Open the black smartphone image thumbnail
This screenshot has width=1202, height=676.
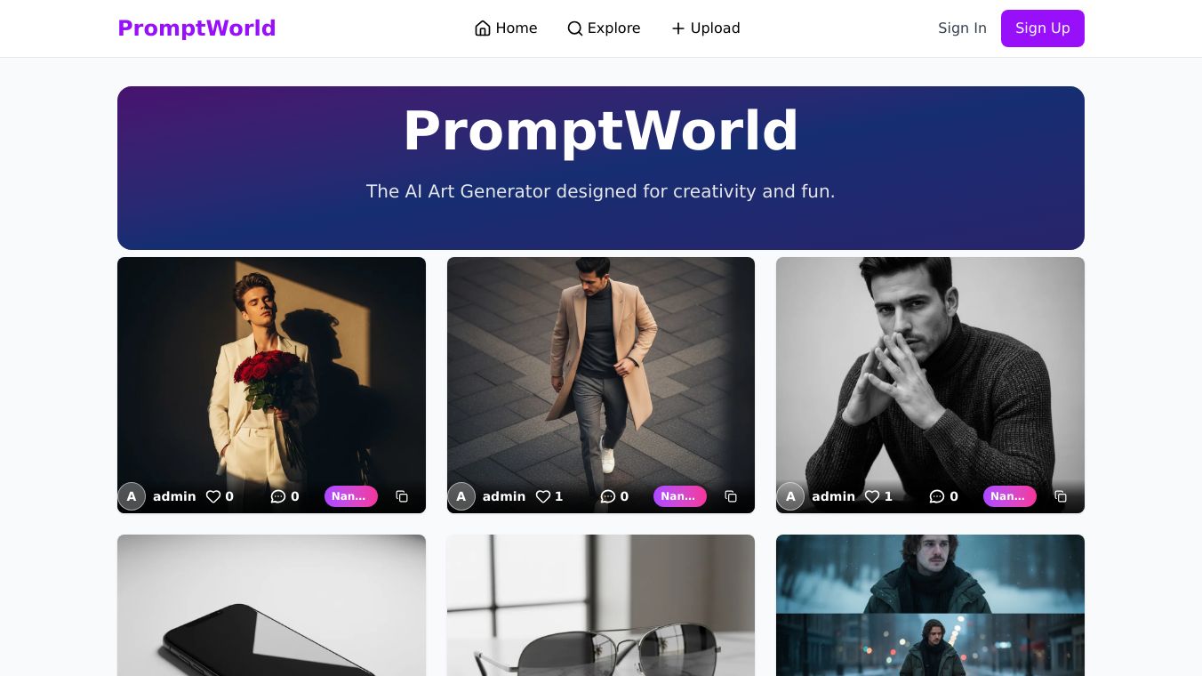271,605
